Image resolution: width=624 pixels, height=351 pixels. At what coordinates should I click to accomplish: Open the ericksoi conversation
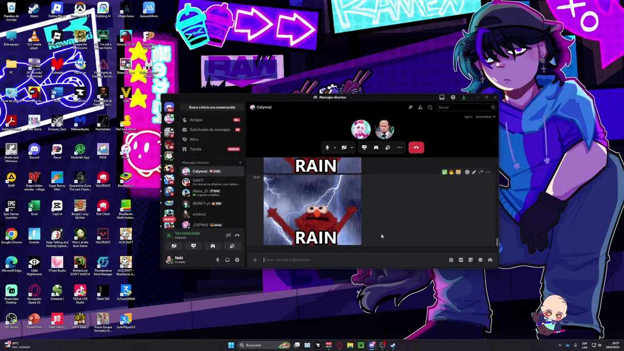click(212, 214)
